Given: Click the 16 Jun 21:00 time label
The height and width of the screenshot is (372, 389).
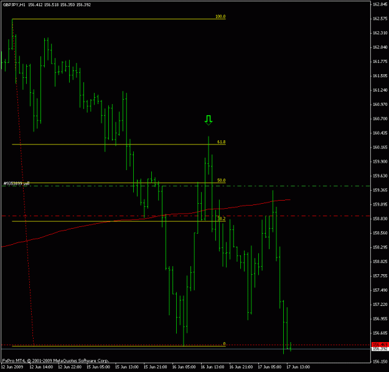Looking at the screenshot, I should click(x=241, y=367).
